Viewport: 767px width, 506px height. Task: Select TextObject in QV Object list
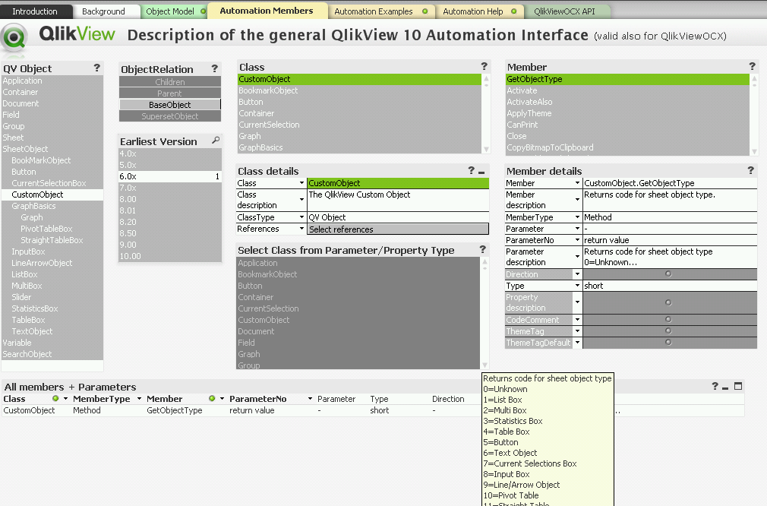point(52,331)
